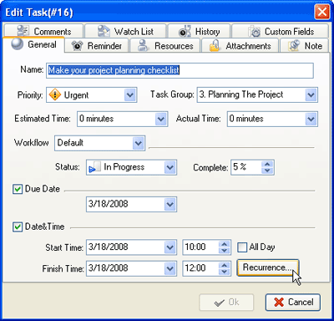The height and width of the screenshot is (321, 334).
Task: Expand the Workflow dropdown arrow
Action: point(139,143)
